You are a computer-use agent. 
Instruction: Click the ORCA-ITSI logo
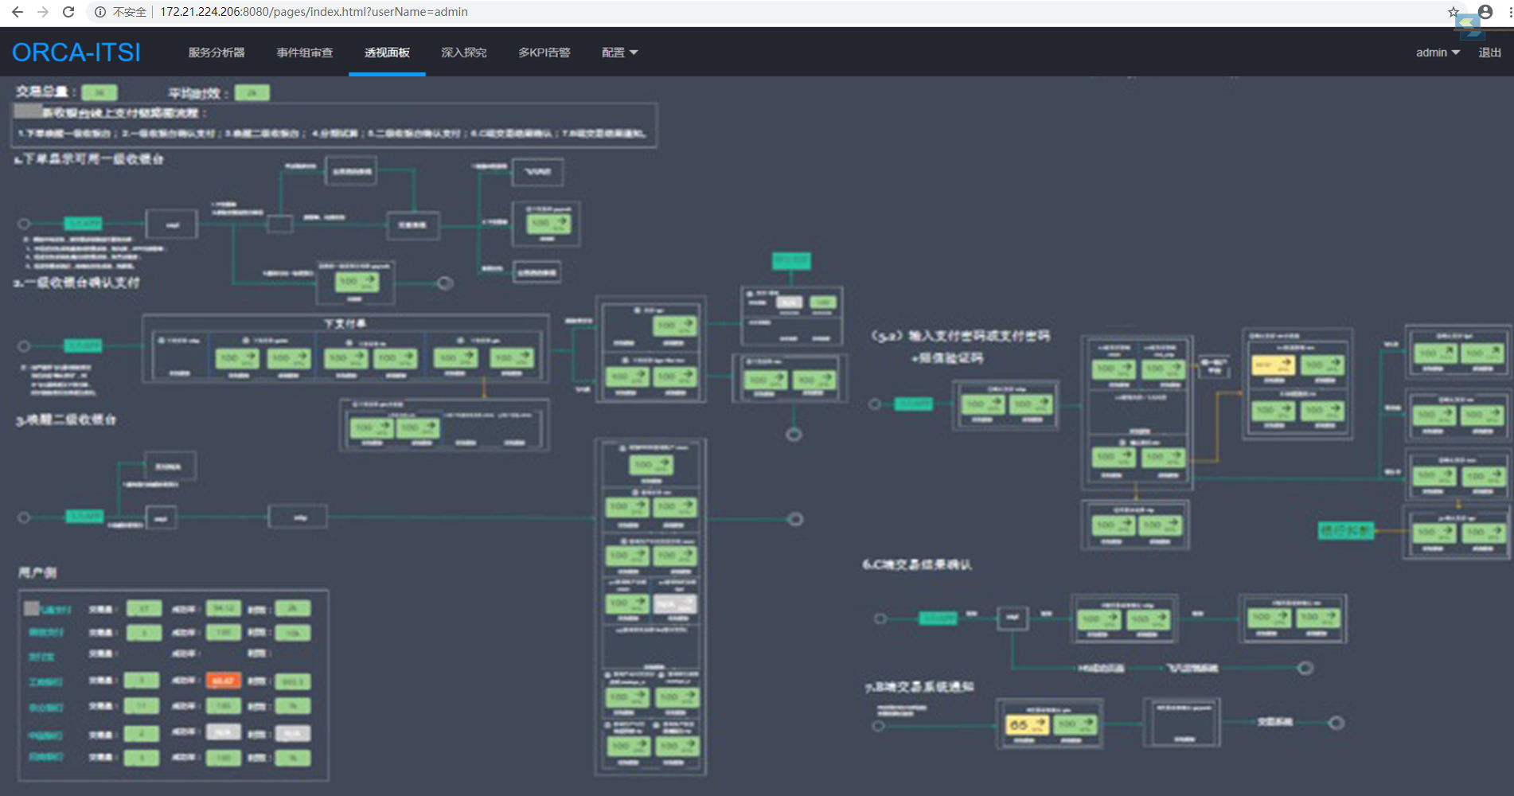76,53
